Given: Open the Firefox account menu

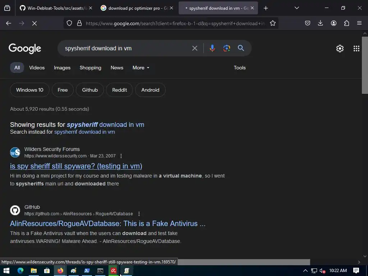Looking at the screenshot, I should pyautogui.click(x=333, y=23).
